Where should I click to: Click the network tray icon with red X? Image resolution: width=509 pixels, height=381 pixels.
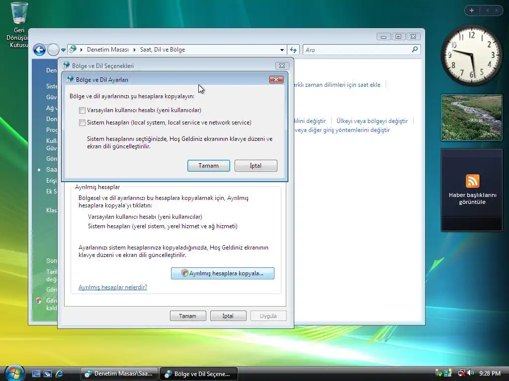pyautogui.click(x=462, y=373)
